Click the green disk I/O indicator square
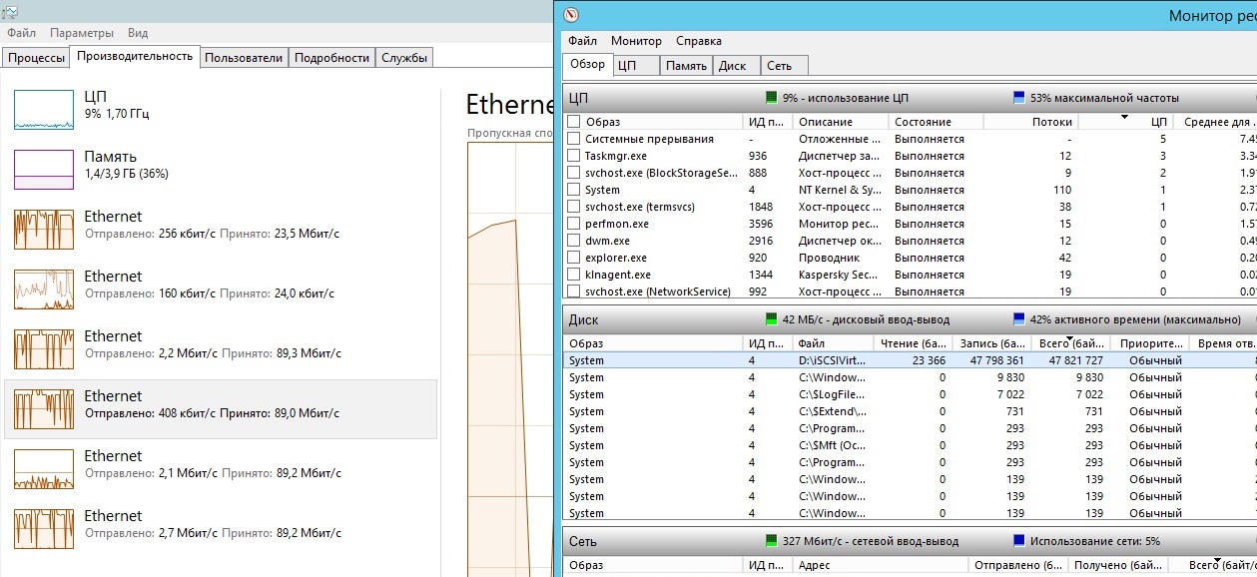1257x577 pixels. [771, 319]
